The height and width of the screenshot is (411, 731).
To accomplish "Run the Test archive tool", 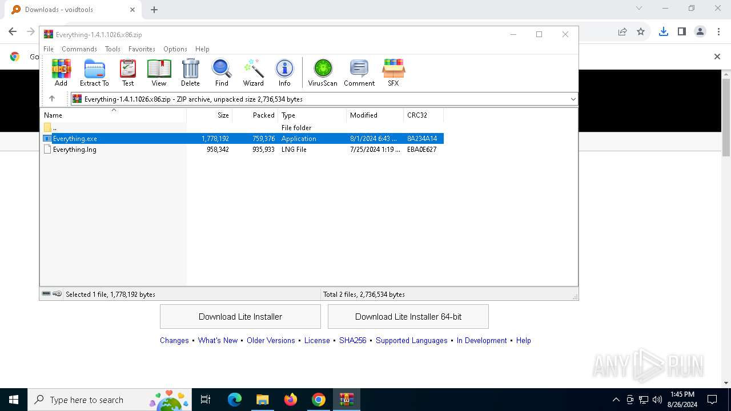I will pyautogui.click(x=128, y=72).
